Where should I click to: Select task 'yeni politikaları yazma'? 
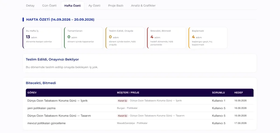[41, 108]
